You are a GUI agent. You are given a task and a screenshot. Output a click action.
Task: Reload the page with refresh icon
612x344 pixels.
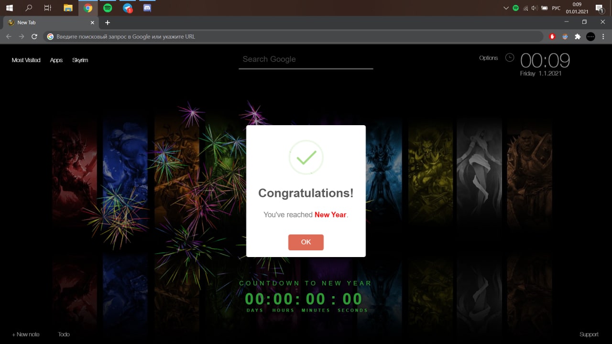(x=34, y=36)
